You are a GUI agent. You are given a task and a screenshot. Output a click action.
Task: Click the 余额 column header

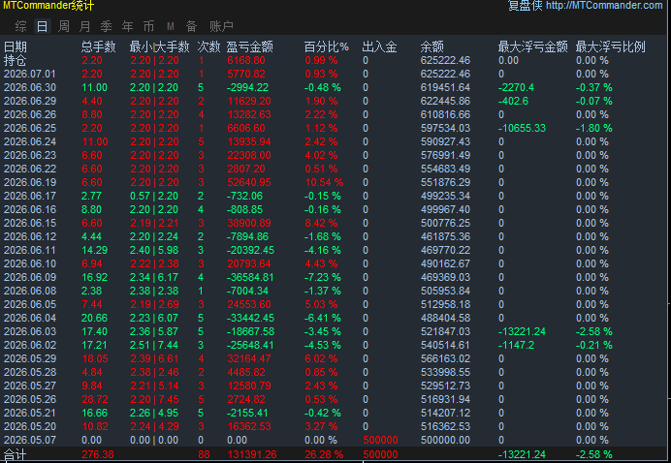[432, 46]
